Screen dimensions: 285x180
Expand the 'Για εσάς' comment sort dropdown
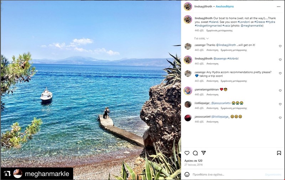[x=201, y=38]
